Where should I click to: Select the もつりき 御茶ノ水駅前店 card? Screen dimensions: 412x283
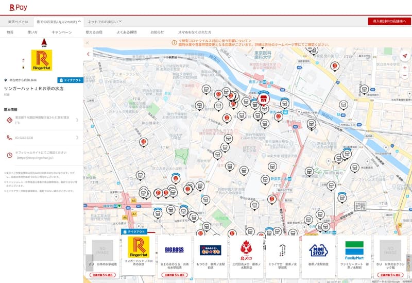pyautogui.click(x=211, y=256)
